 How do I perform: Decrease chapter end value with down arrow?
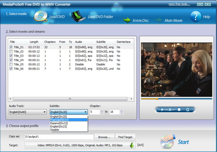click(x=122, y=113)
